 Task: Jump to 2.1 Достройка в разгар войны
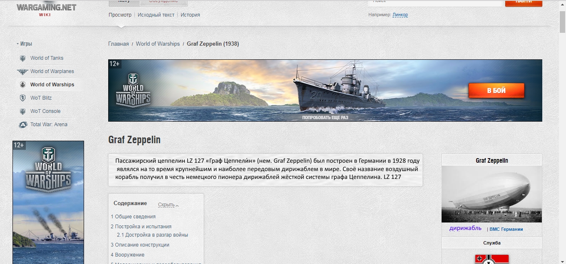point(152,235)
